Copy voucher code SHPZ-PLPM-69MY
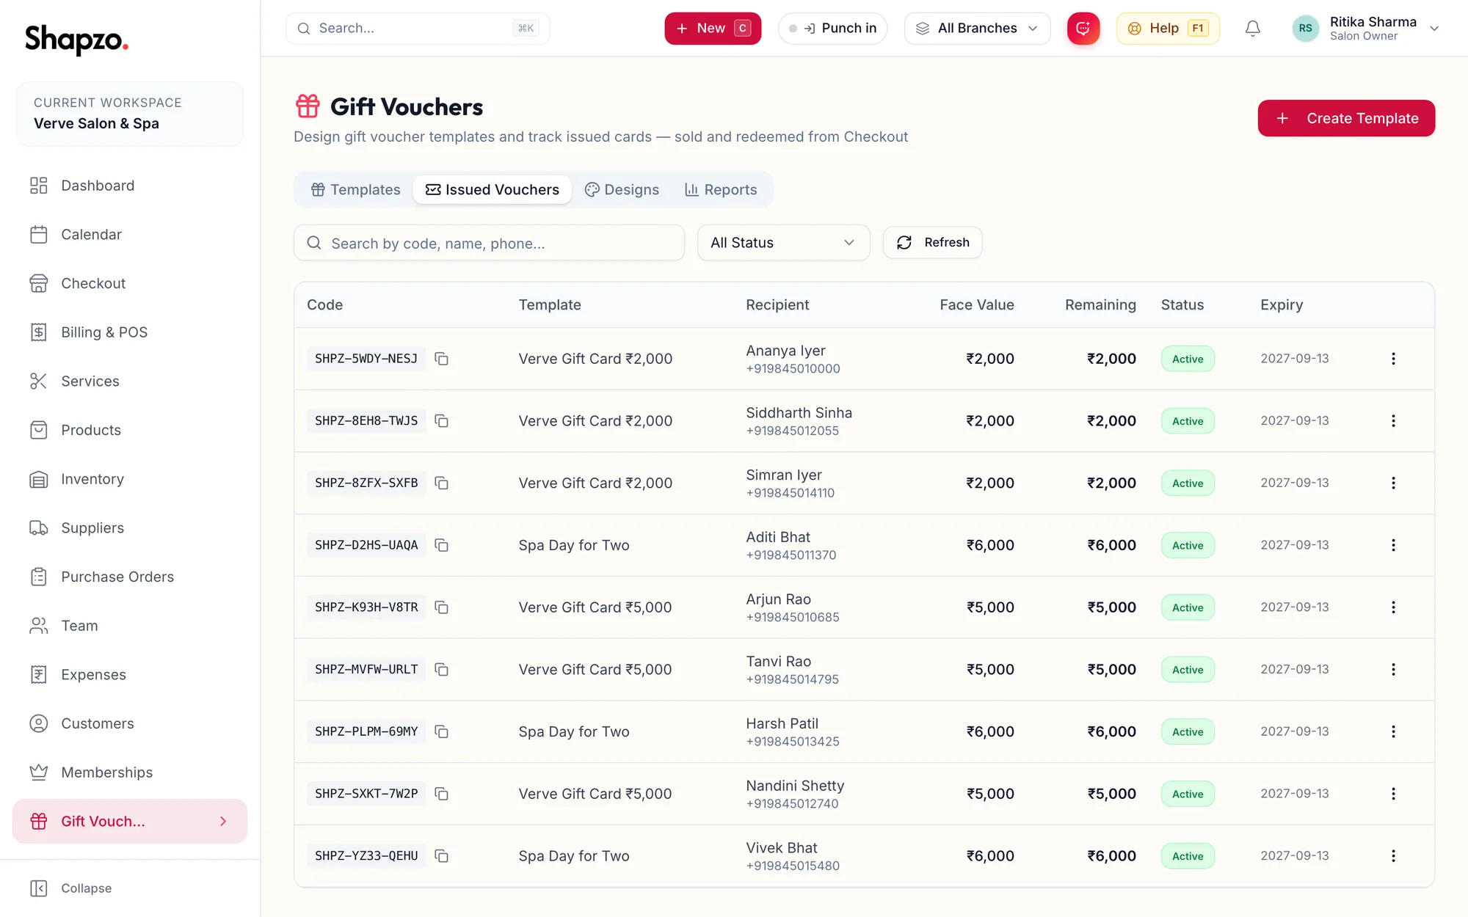1468x917 pixels. (x=441, y=731)
